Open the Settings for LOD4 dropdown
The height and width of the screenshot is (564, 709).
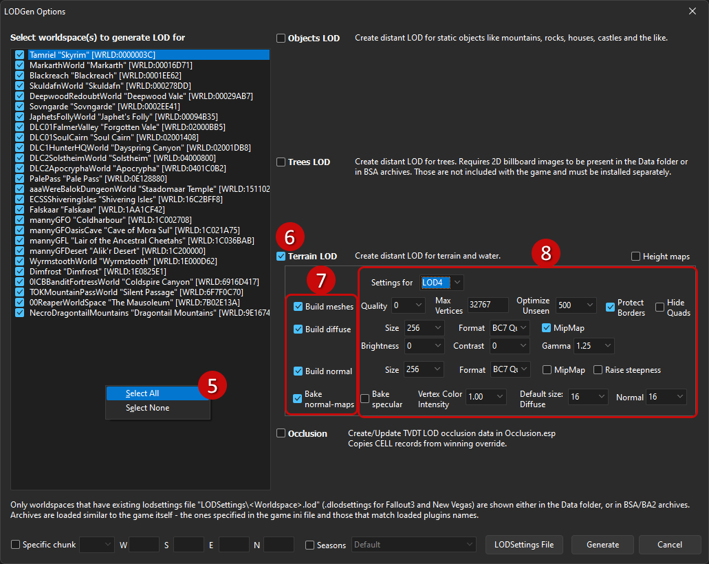[441, 283]
